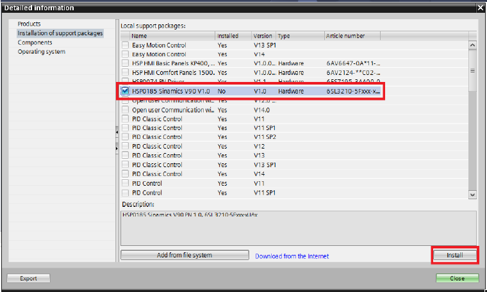Tick the PID Classic Control V12 checkbox
This screenshot has height=292, width=487.
click(x=126, y=147)
